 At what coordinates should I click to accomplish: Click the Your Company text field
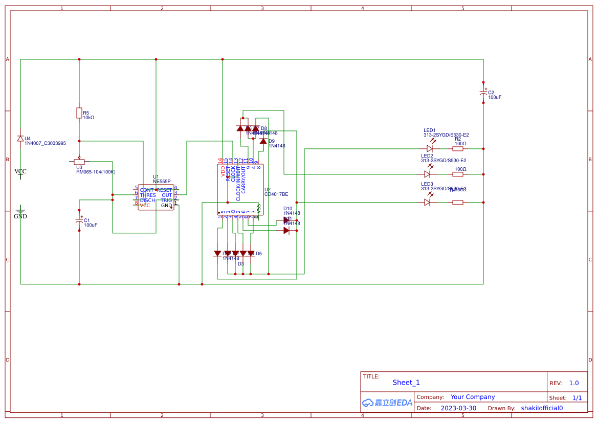[472, 396]
